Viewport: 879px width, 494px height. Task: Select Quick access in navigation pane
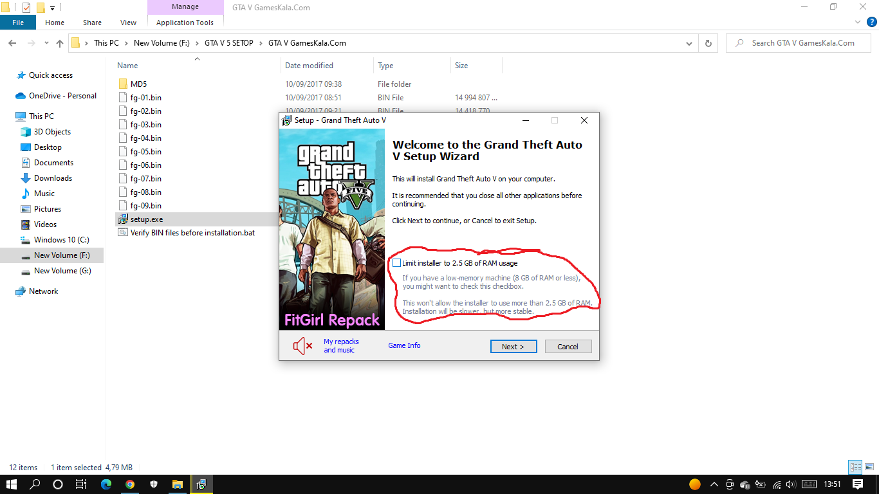pos(51,75)
